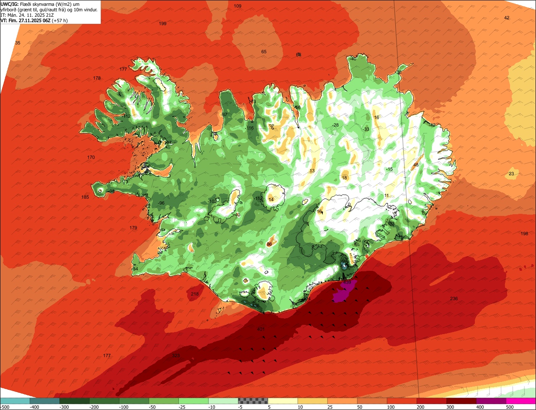Click the dark orange swatch between 50 and 100
This screenshot has height=410, width=536.
click(x=372, y=401)
